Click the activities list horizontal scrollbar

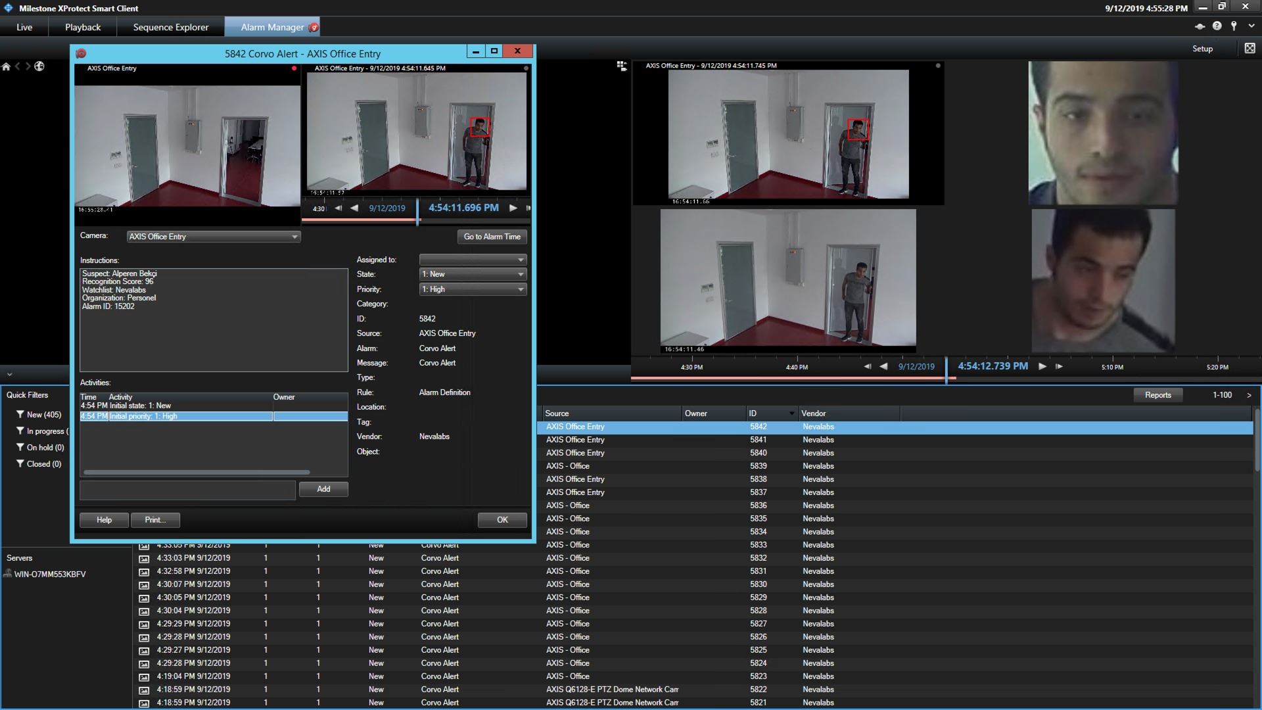(x=197, y=472)
